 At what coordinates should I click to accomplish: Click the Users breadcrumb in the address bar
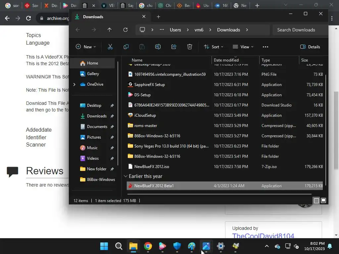175,30
